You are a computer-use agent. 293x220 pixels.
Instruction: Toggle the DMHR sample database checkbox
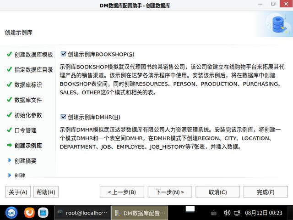click(63, 117)
